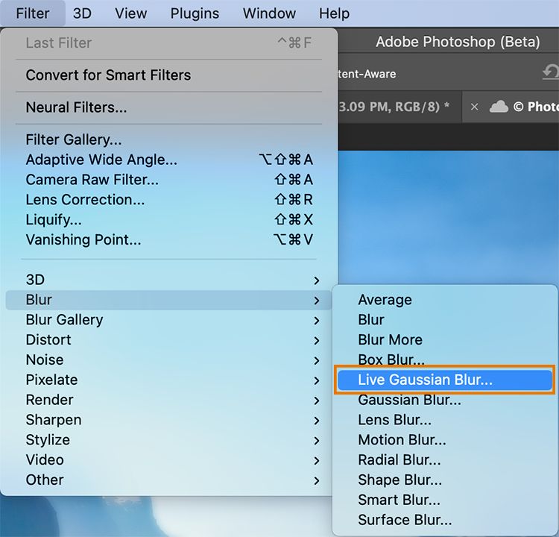Choose Surface Blur option
This screenshot has height=537, width=559.
[405, 521]
